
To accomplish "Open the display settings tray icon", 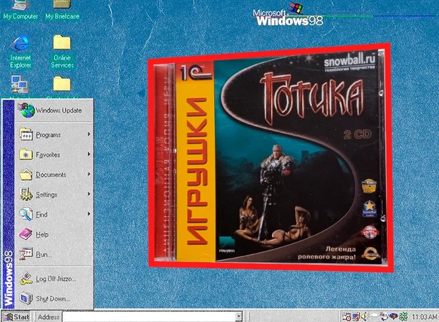I will click(356, 317).
